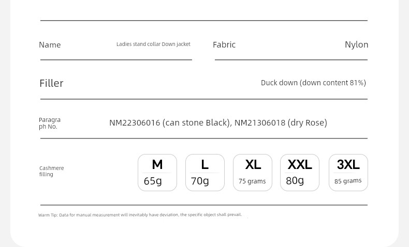The height and width of the screenshot is (247, 409).
Task: Click the Name label
Action: [x=50, y=45]
